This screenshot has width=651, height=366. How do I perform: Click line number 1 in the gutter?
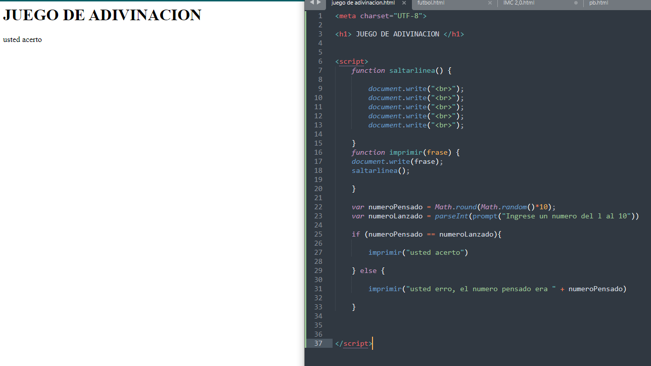(320, 16)
